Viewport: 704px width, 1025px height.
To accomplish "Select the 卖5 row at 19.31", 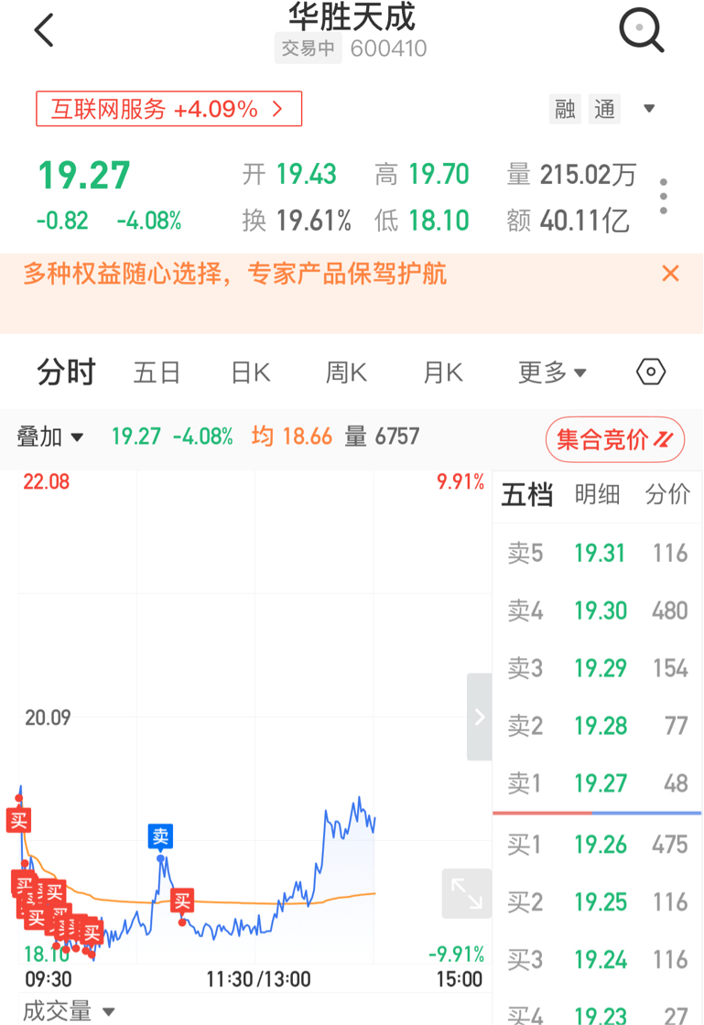I will pyautogui.click(x=598, y=553).
